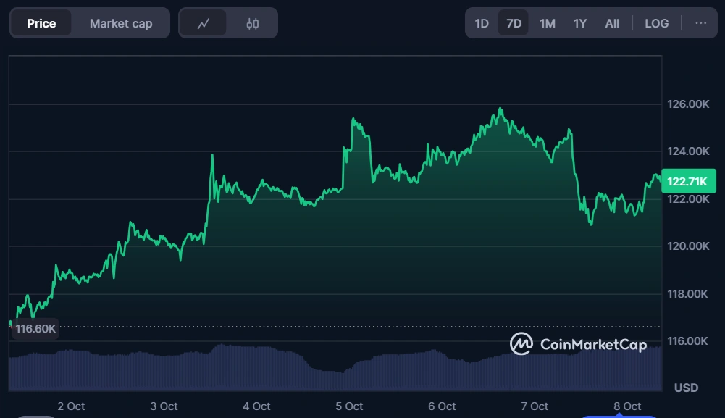Click the 2 Oct date marker

pyautogui.click(x=71, y=406)
